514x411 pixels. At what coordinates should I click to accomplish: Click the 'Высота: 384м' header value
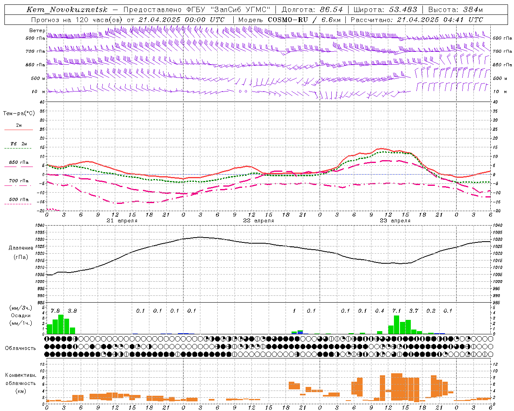click(x=455, y=10)
